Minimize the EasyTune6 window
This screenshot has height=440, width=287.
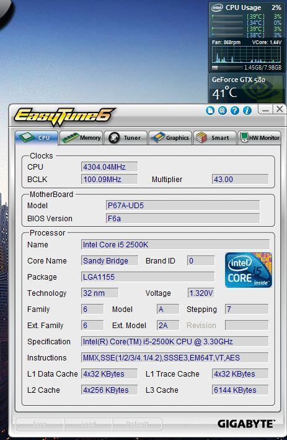point(265,110)
